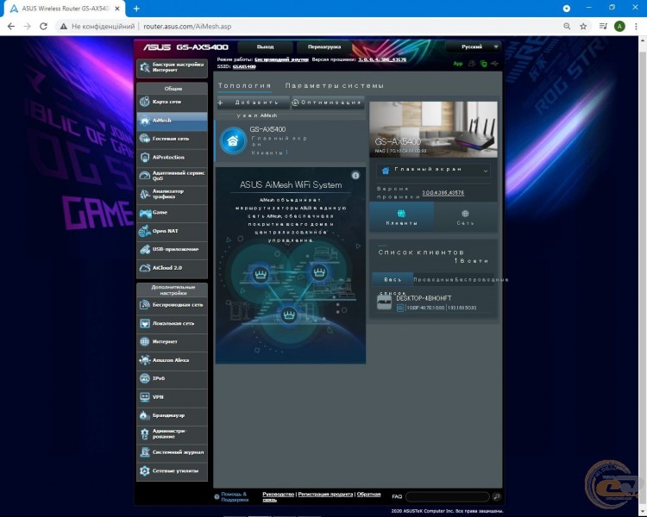
Task: Switch to Параметры системы tab
Action: (334, 86)
